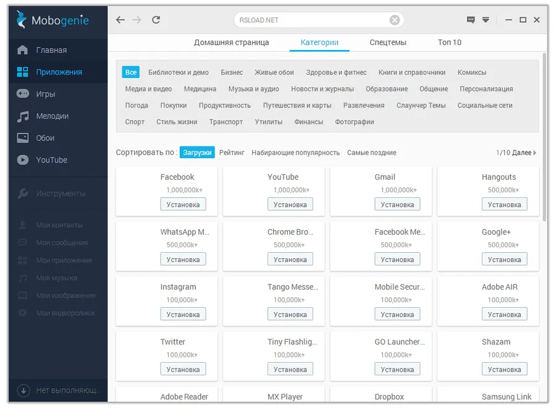
Task: Sort by Самые поздние
Action: 372,153
